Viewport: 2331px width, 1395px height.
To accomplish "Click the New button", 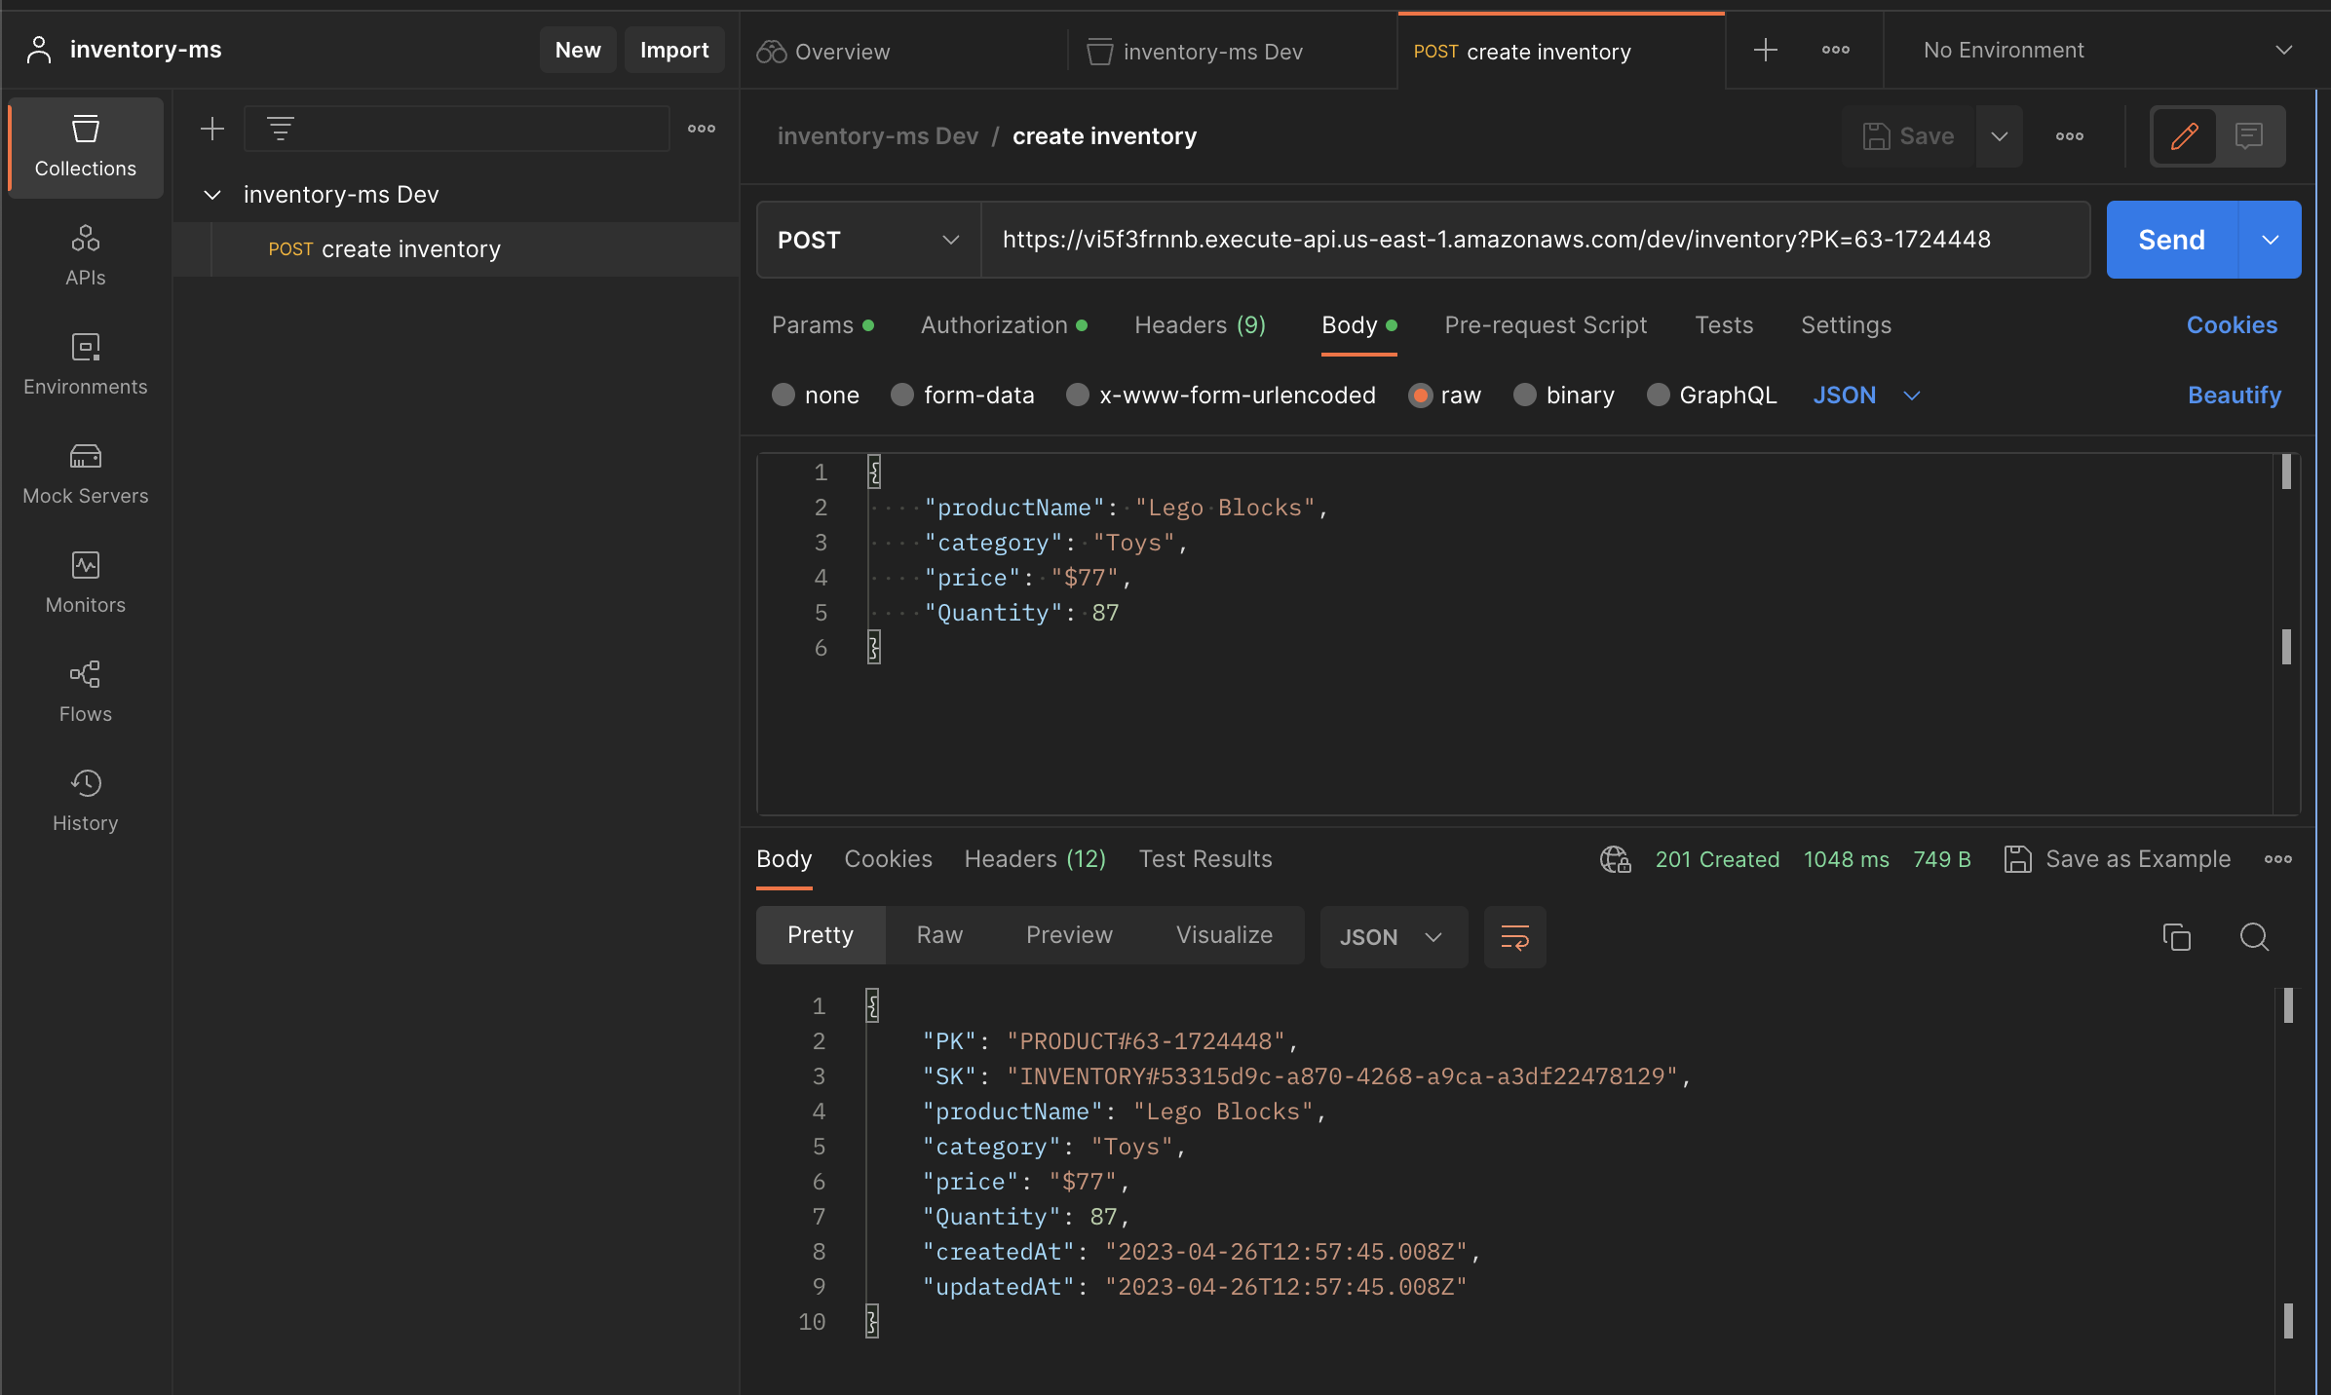I will 578,50.
